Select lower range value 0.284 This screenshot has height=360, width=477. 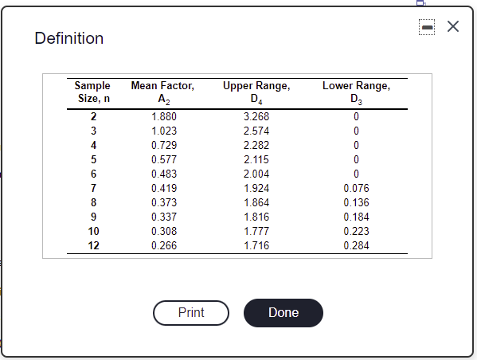tap(356, 245)
